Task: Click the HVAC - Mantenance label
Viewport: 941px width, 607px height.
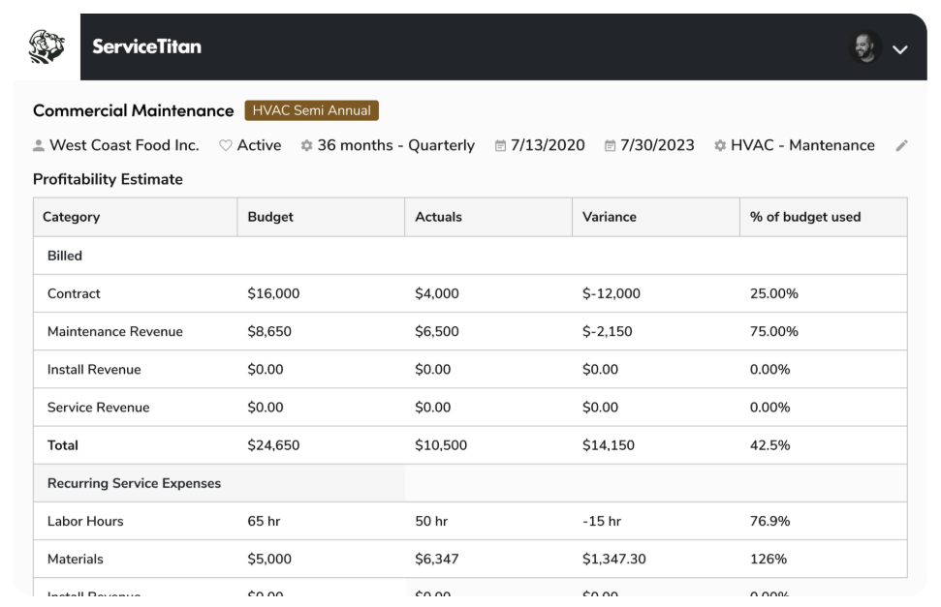Action: 802,145
